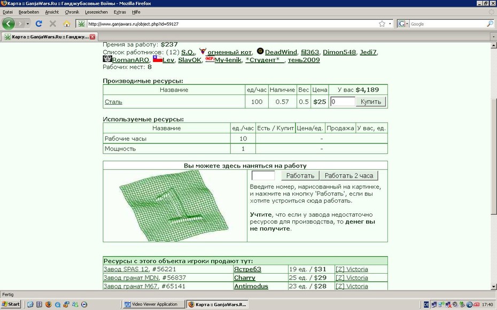
Task: Launch Firefox from the quick launch bar
Action: [48, 304]
